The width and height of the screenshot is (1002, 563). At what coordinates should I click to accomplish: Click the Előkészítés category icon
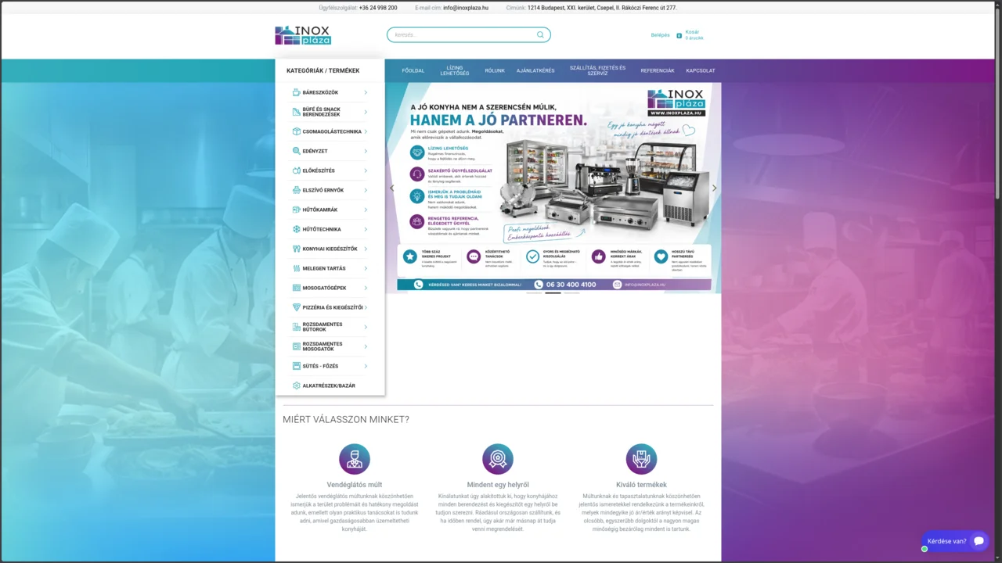click(x=296, y=170)
